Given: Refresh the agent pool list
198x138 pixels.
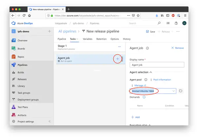Looking at the screenshot, I should [181, 91].
